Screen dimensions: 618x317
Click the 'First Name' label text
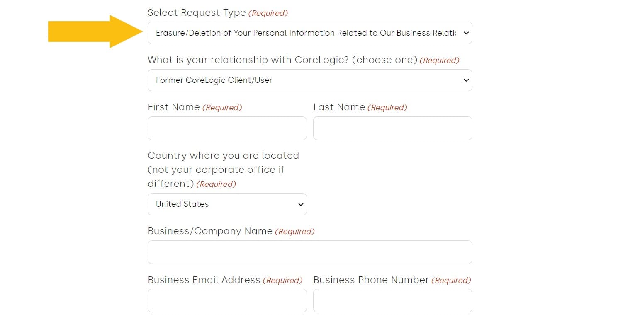tap(174, 107)
